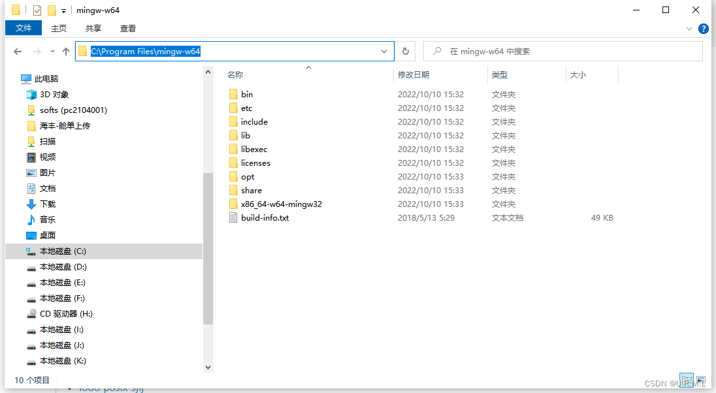Open the 文件 menu tab
Screen dimensions: 716x393
[24, 28]
